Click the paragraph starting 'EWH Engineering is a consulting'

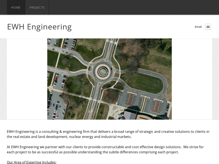coord(108,134)
